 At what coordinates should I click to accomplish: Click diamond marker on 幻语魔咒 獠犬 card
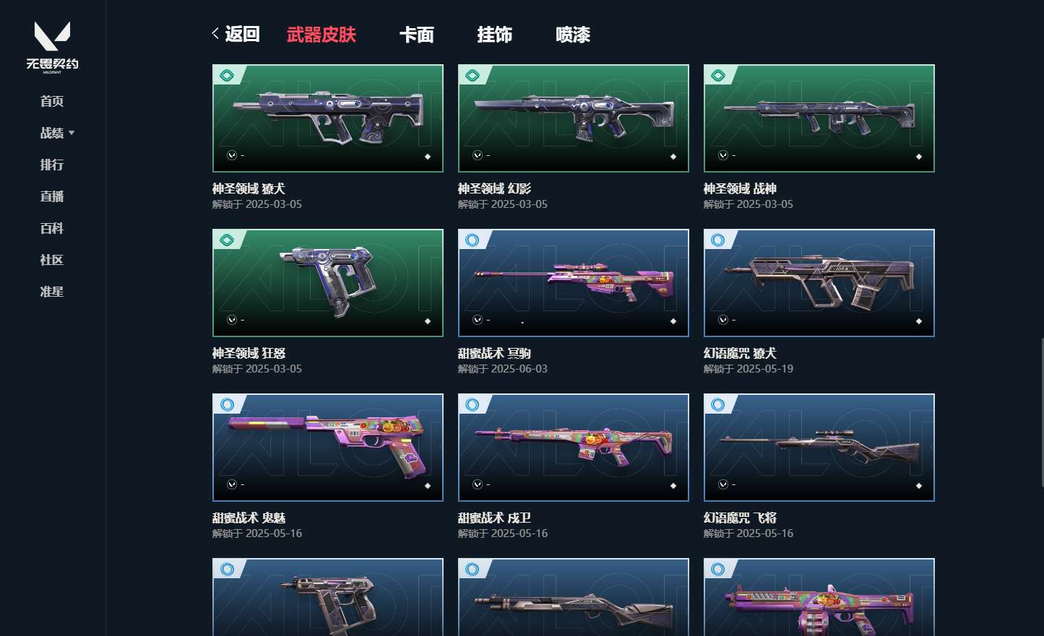(919, 321)
